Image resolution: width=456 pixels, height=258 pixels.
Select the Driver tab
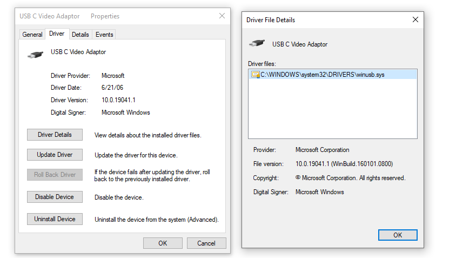pos(57,34)
